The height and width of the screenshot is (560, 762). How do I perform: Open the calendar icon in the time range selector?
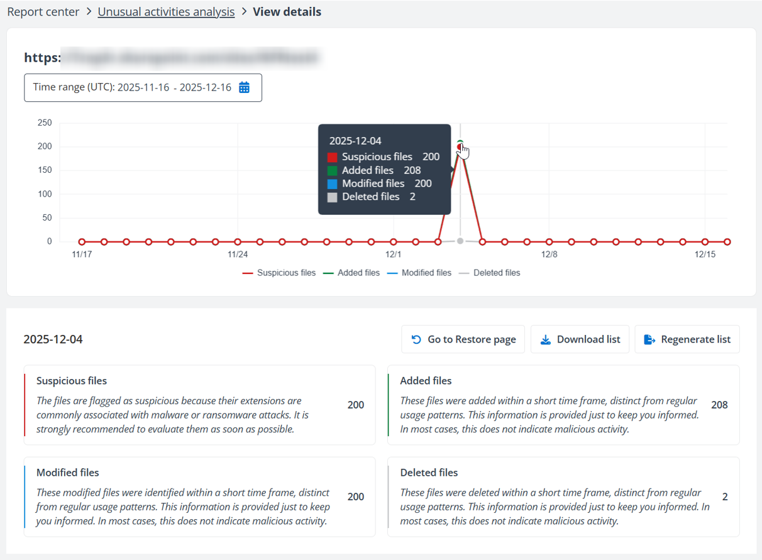click(245, 87)
